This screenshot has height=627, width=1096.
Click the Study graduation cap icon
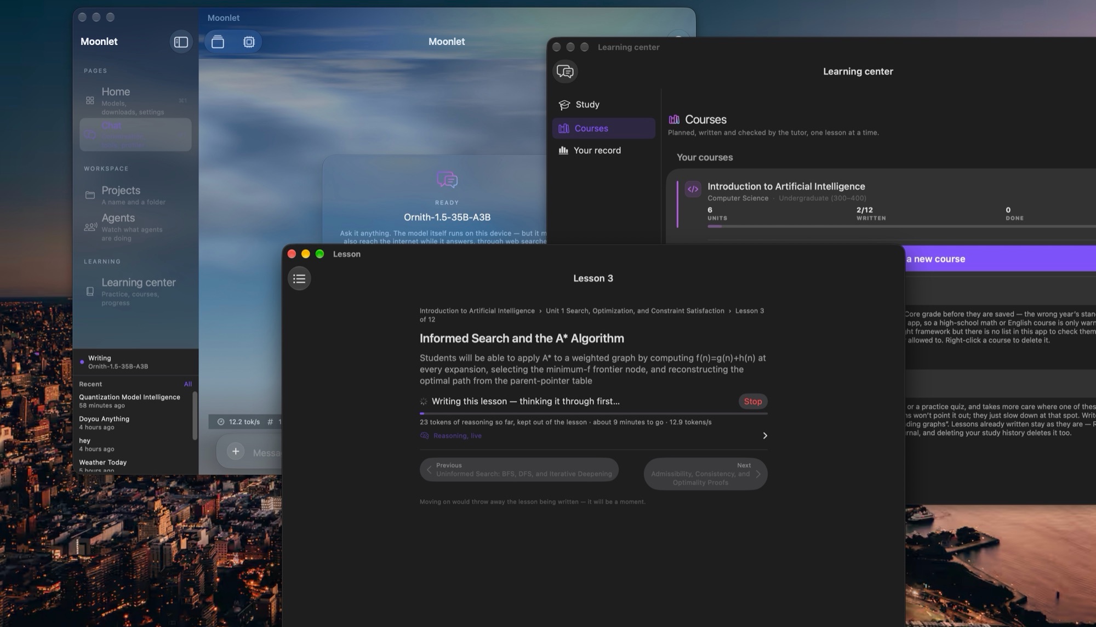click(x=564, y=105)
